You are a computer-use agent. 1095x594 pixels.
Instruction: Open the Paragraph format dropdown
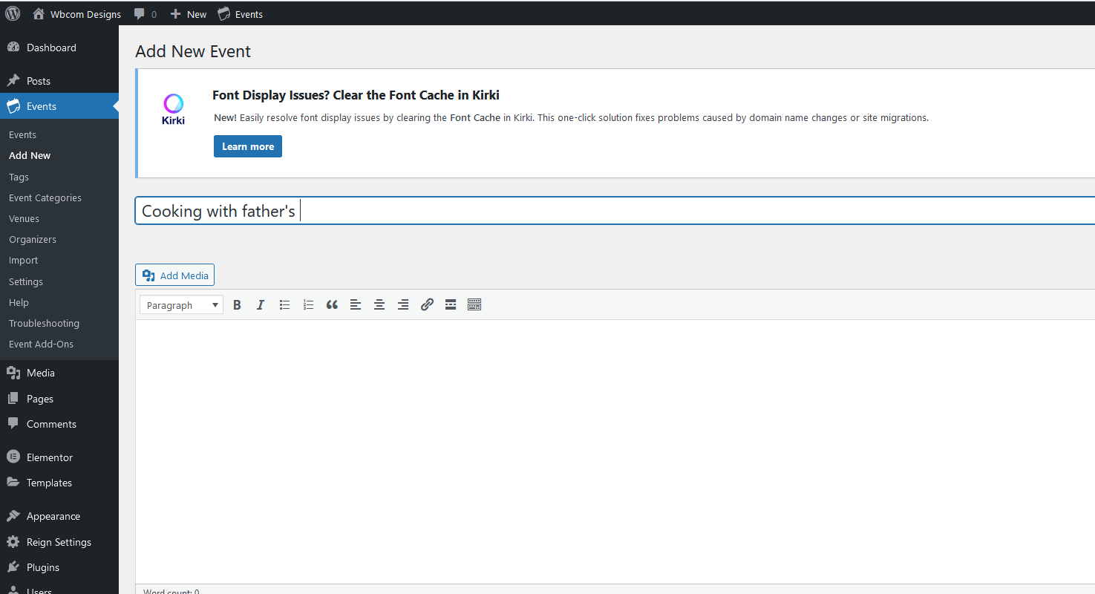point(182,305)
